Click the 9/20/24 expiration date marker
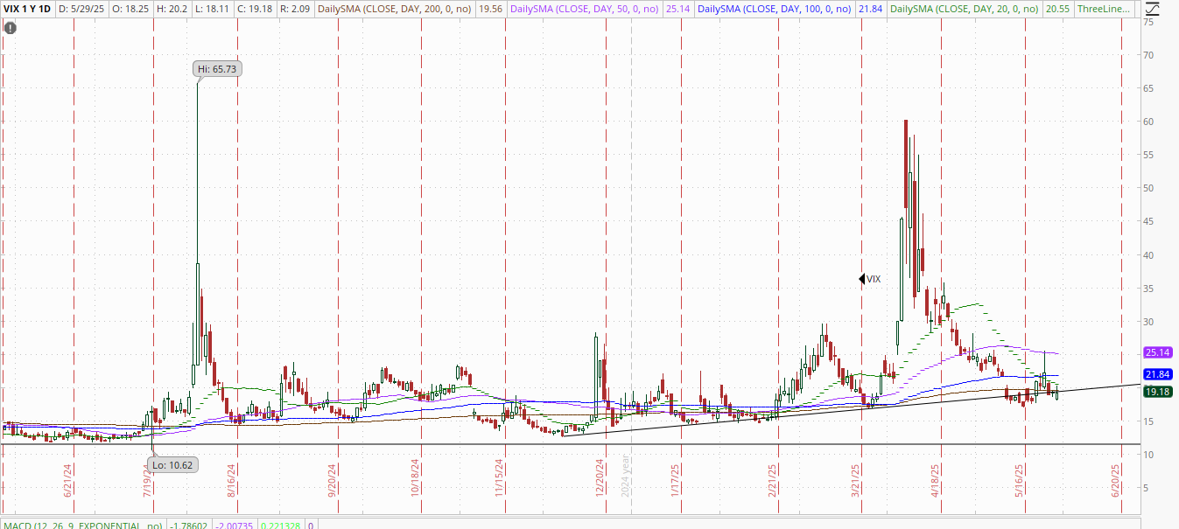The height and width of the screenshot is (529, 1179). 333,480
